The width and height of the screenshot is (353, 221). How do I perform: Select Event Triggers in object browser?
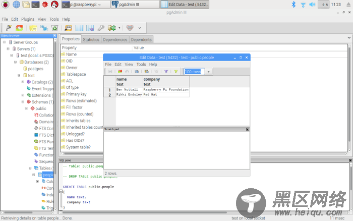(x=42, y=88)
